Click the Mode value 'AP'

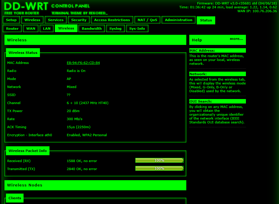(x=69, y=79)
